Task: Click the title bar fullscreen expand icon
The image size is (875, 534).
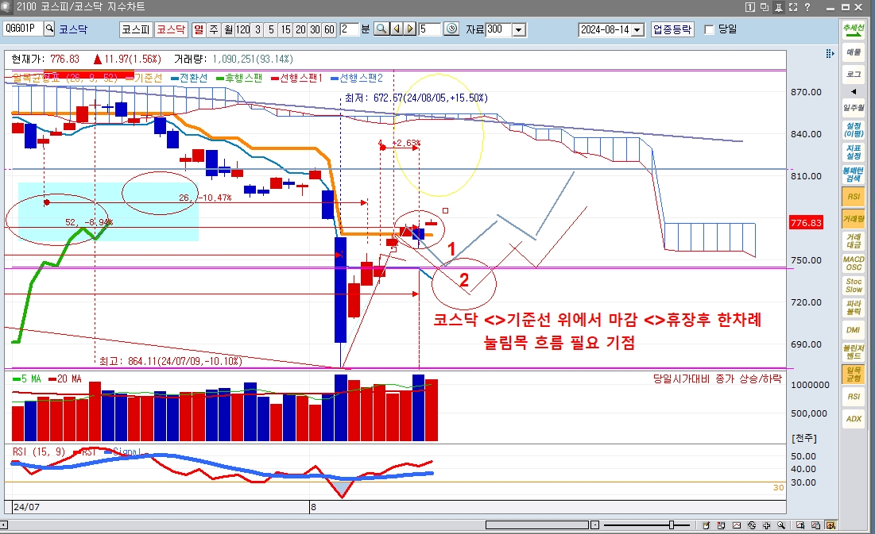Action: pos(793,7)
